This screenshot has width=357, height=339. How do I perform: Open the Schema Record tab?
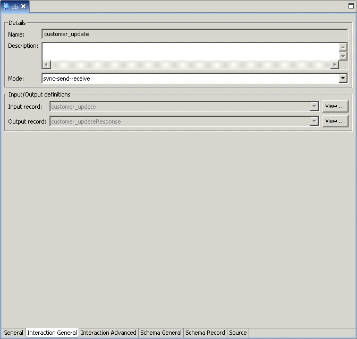pos(205,333)
